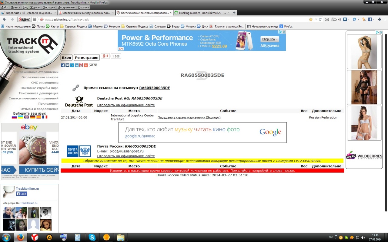Viewport: 388px width, 242px height.
Task: Share the page via the LinkedIn icon
Action: [77, 65]
